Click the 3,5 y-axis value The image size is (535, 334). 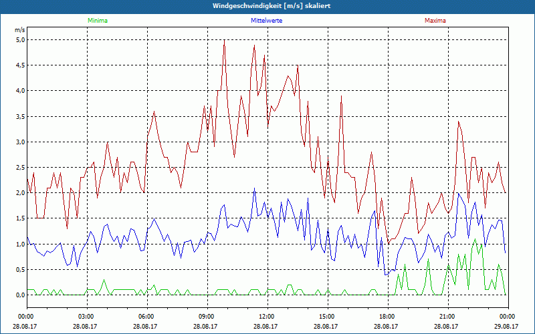point(21,116)
